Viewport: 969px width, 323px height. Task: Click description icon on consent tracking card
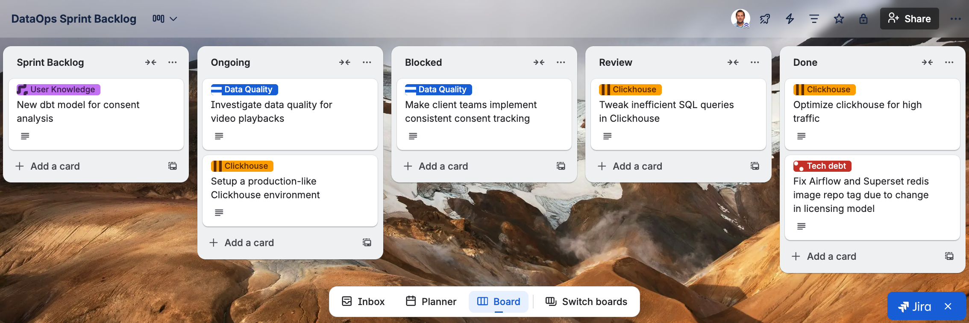pos(413,136)
